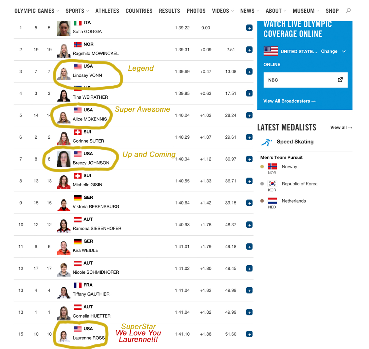Image resolution: width=369 pixels, height=349 pixels.
Task: Open the NBC broadcaster box
Action: click(305, 80)
